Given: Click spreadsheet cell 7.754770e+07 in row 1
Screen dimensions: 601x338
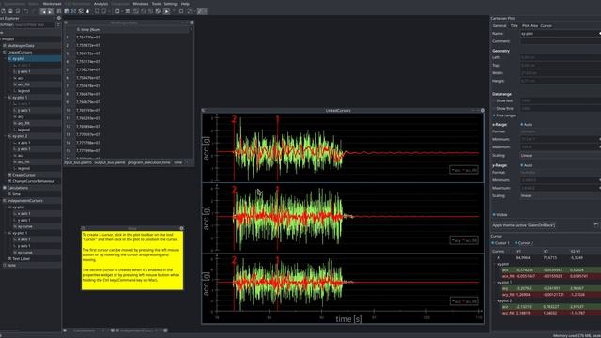Looking at the screenshot, I should click(87, 38).
